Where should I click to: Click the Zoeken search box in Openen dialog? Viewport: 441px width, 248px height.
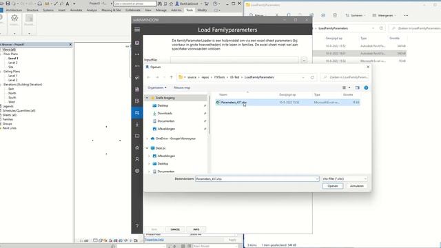point(345,77)
